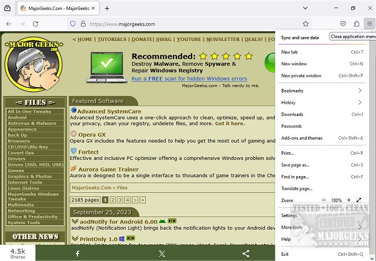Click the Opera GX icon
The height and width of the screenshot is (261, 376).
(73, 133)
